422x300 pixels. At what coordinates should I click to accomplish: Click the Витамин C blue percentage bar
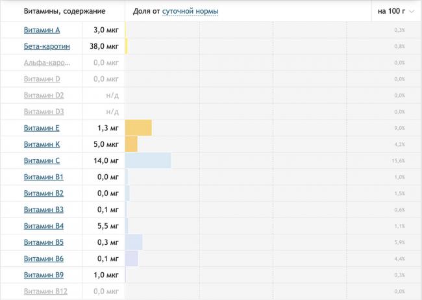[x=148, y=160]
